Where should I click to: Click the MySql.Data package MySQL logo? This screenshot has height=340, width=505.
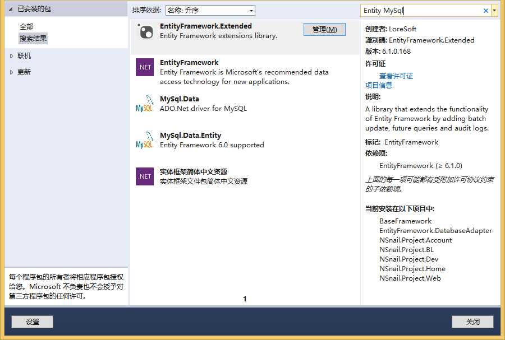point(145,104)
